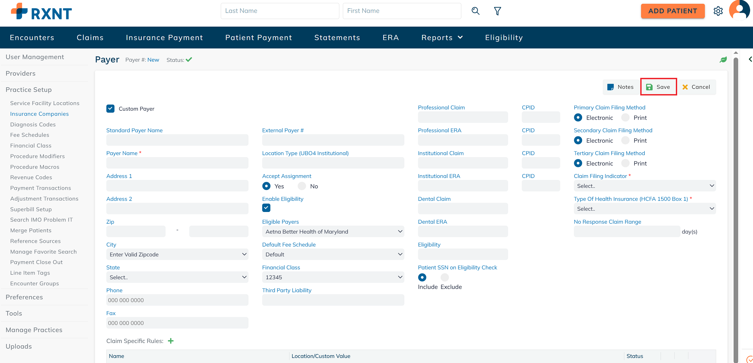
Task: Click the Payer Name input field
Action: click(177, 163)
